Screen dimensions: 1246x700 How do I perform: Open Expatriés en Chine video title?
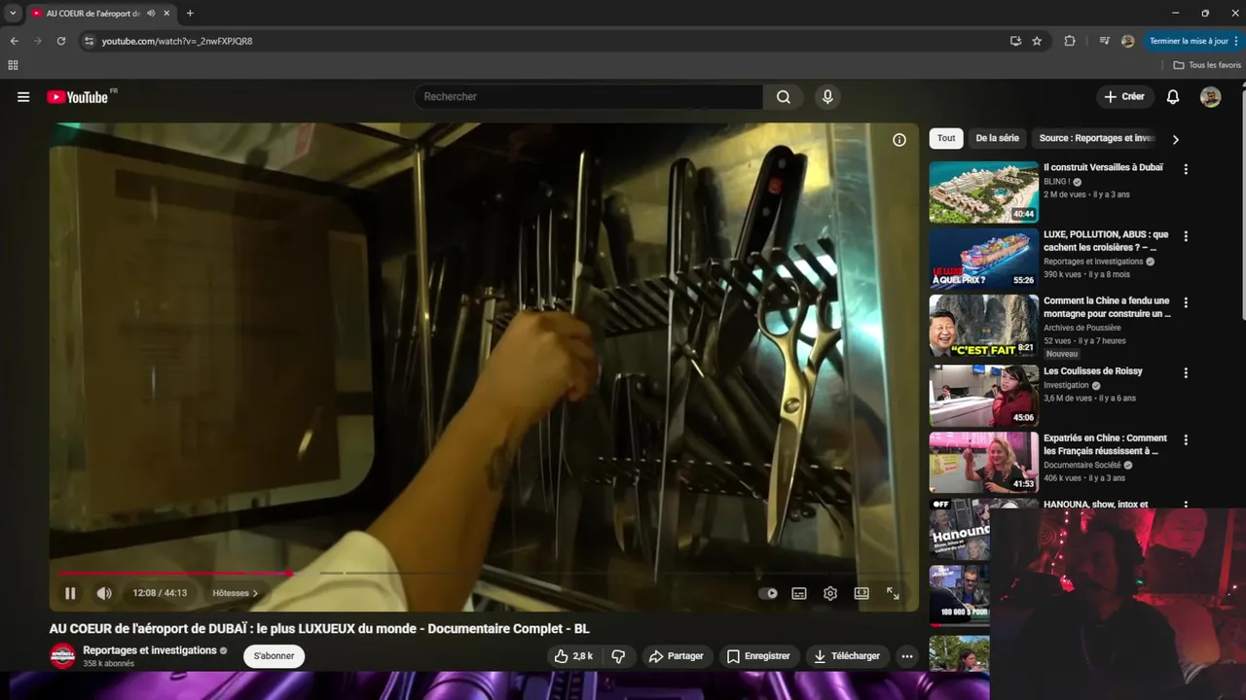tap(1106, 444)
